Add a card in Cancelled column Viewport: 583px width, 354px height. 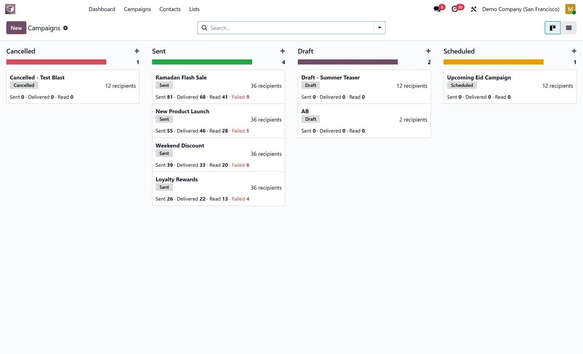[137, 51]
